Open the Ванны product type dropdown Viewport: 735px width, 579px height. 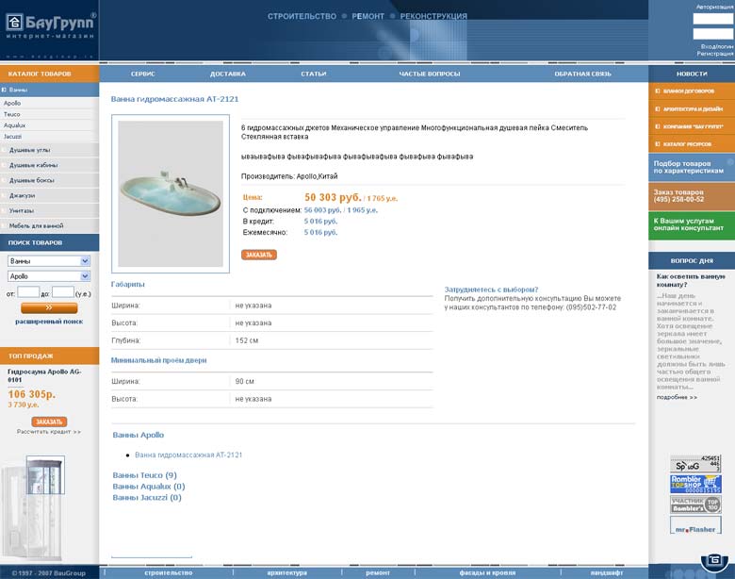[49, 261]
